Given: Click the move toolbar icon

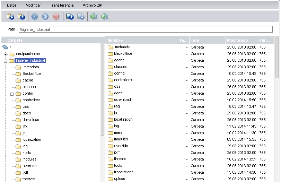Looking at the screenshot, I should pyautogui.click(x=45, y=17).
